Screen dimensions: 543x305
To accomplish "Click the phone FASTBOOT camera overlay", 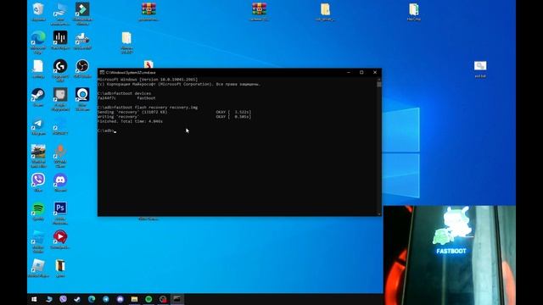I will 450,255.
